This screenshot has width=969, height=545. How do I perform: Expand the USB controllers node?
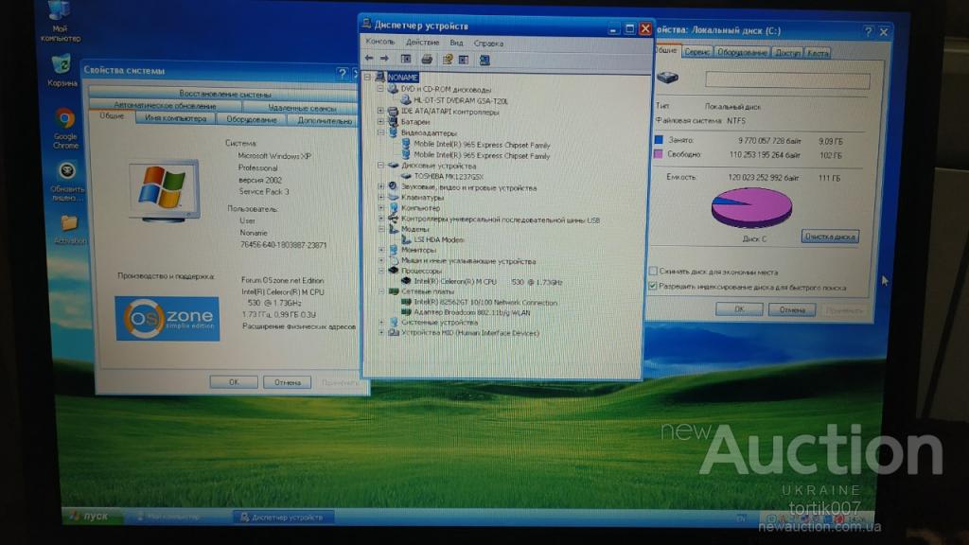tap(380, 219)
